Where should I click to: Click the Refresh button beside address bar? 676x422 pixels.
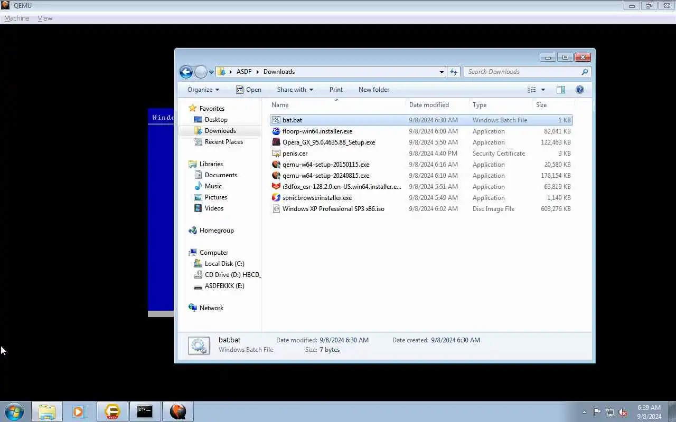click(x=454, y=72)
